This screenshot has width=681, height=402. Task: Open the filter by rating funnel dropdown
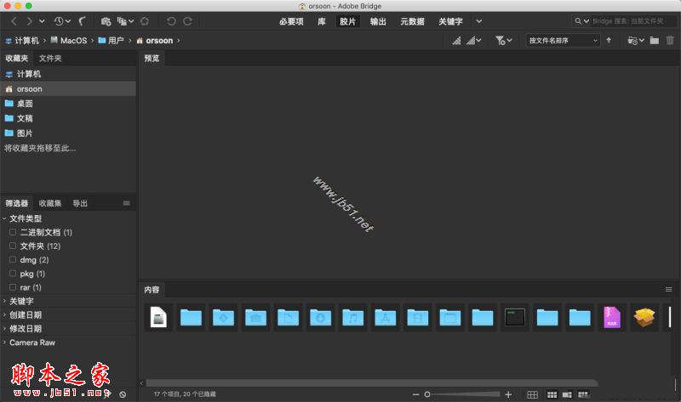pyautogui.click(x=504, y=41)
